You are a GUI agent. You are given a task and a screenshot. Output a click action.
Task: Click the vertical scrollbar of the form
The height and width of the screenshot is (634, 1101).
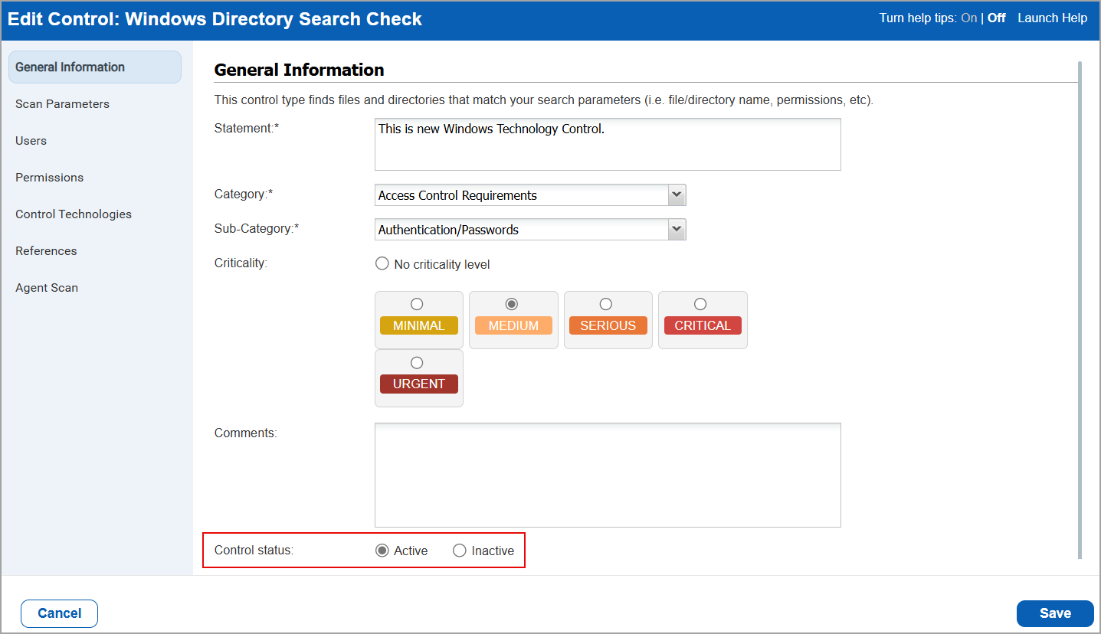[x=1080, y=310]
